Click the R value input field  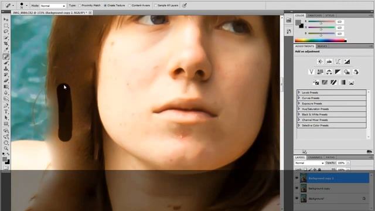pos(340,22)
